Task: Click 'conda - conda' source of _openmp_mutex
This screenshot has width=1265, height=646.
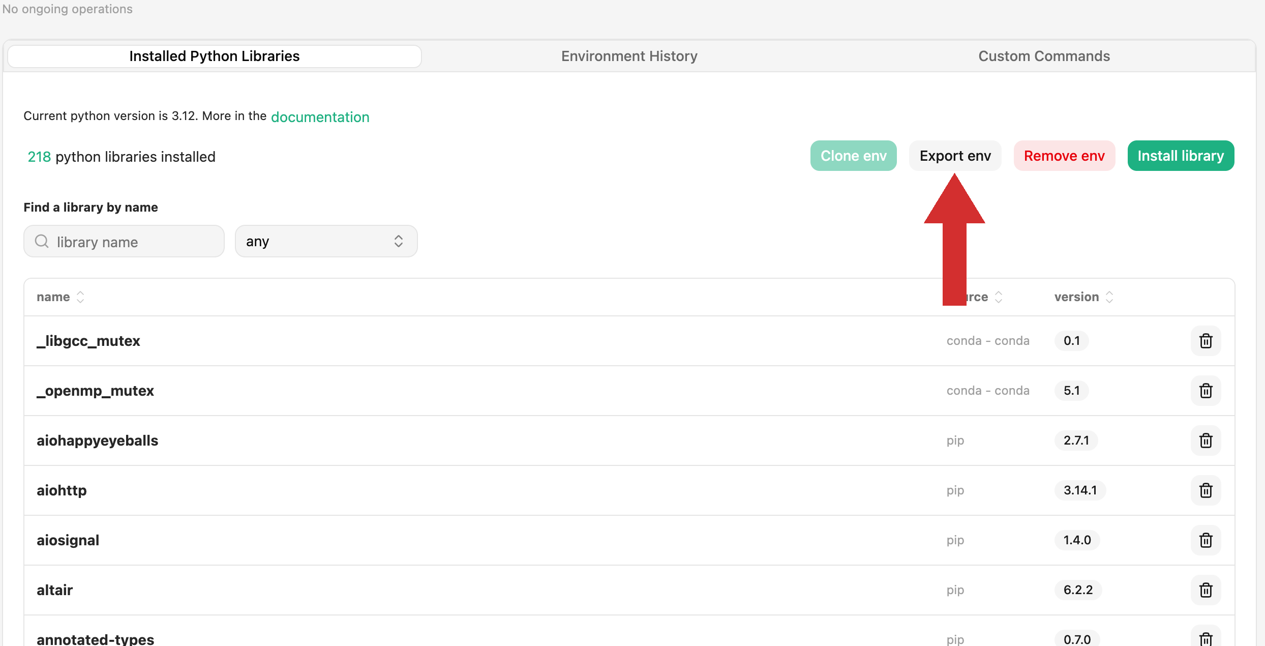Action: 988,391
